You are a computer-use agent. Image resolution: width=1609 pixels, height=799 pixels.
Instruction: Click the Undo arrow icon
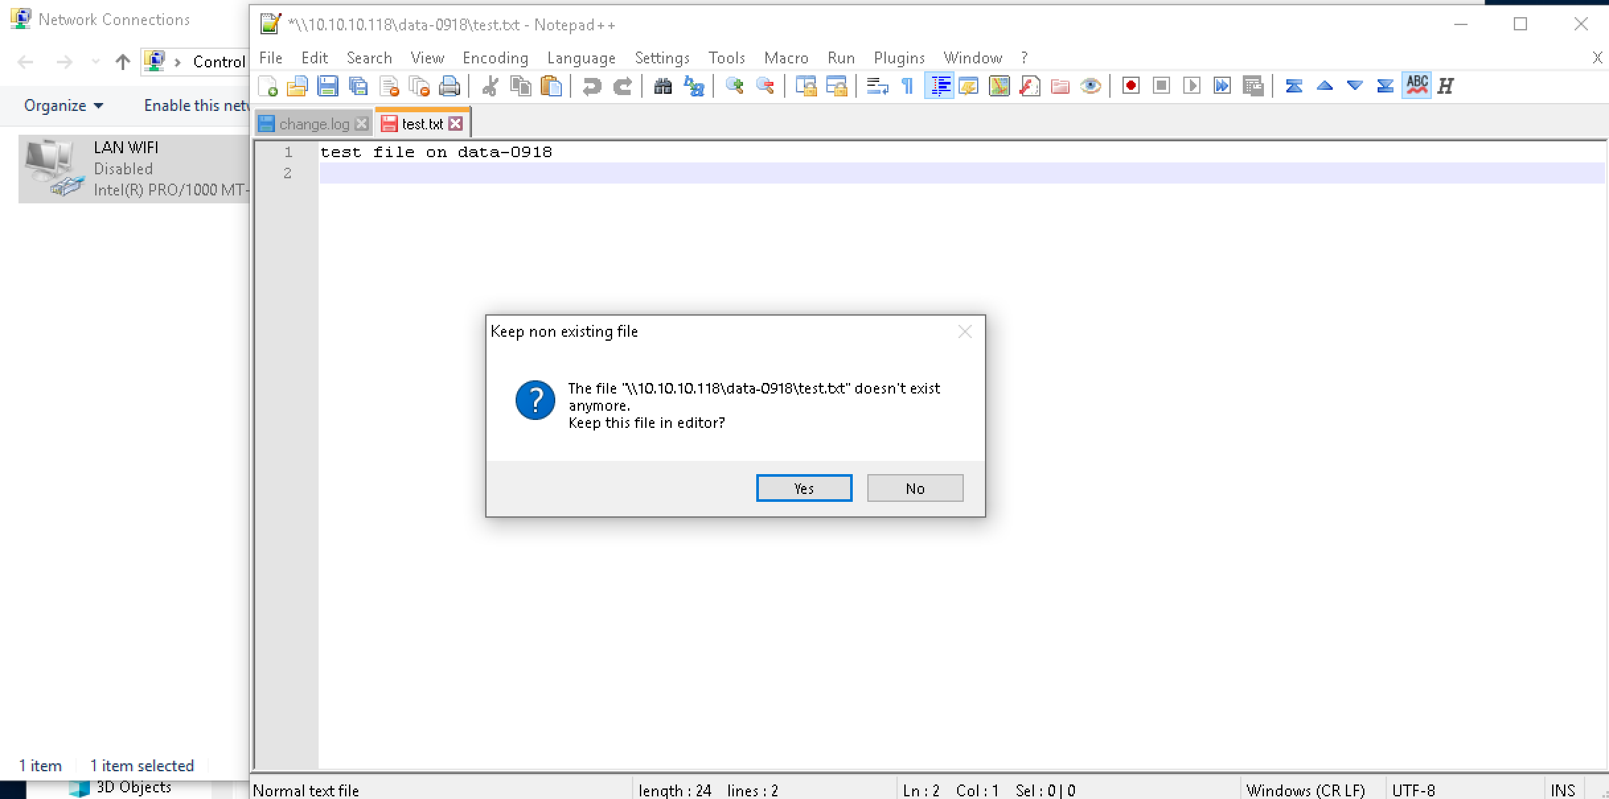(x=592, y=87)
